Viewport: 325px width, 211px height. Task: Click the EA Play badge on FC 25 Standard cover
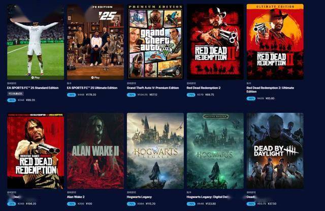click(36, 78)
